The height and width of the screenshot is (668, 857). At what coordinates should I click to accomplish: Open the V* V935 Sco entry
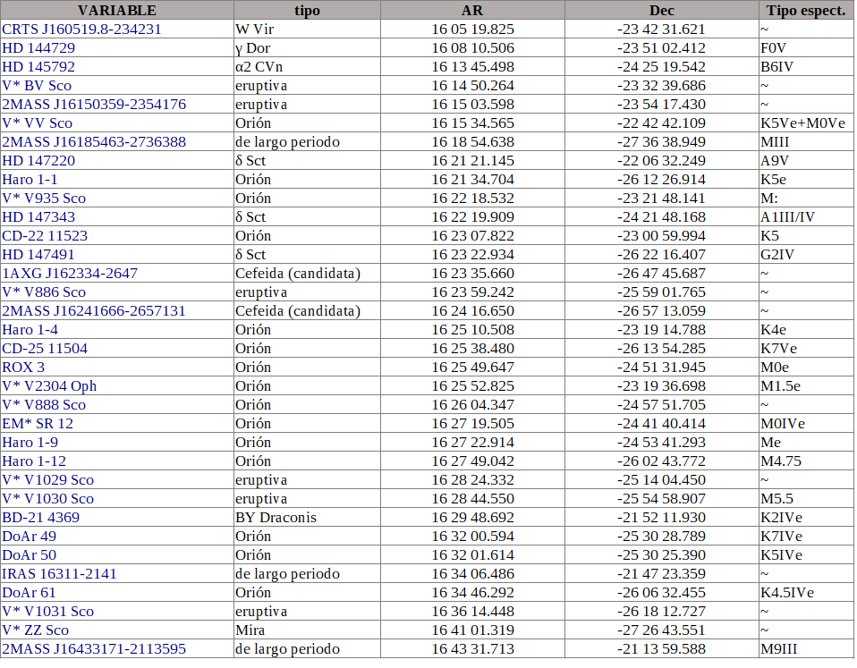(x=44, y=198)
